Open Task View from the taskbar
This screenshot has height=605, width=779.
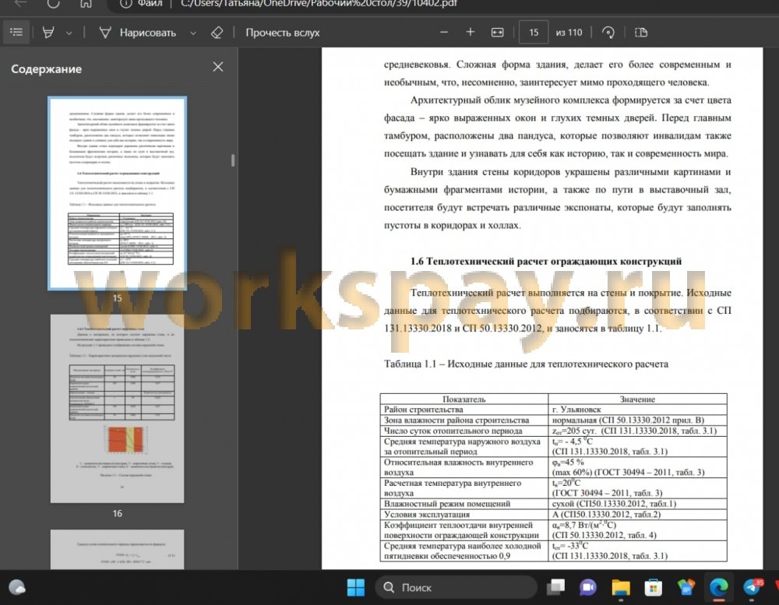[x=556, y=588]
